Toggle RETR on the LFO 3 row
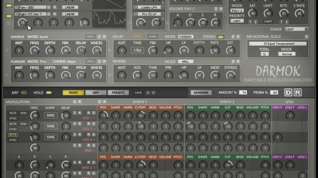This screenshot has height=178, width=318. point(13,134)
